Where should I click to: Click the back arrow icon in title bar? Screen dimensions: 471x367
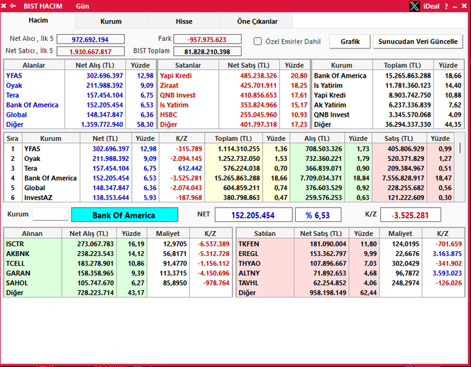[x=12, y=6]
